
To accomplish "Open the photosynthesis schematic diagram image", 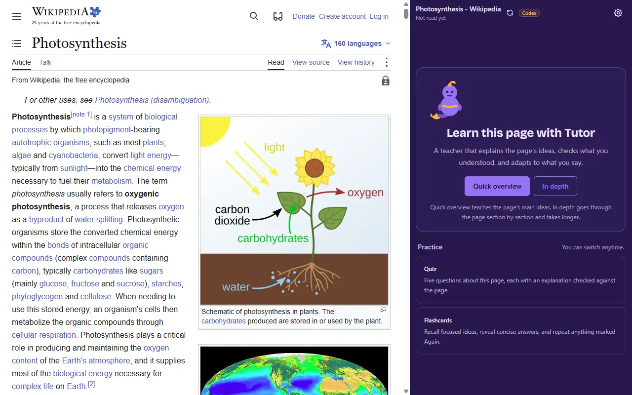I will (294, 211).
